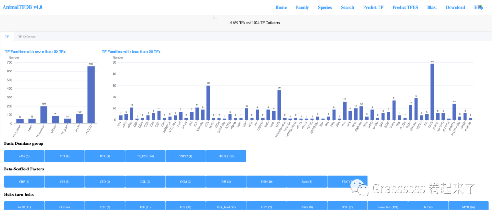The width and height of the screenshot is (492, 210).
Task: Open the HTH (2) family button
Action: pyautogui.click(x=347, y=205)
